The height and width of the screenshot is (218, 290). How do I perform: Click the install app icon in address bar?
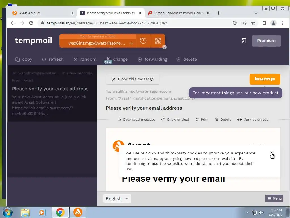pyautogui.click(x=235, y=23)
